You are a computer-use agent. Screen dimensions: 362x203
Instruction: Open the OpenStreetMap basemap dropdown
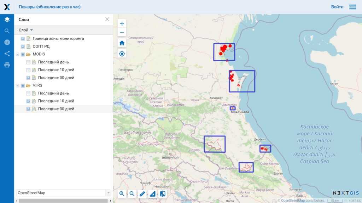pos(108,193)
